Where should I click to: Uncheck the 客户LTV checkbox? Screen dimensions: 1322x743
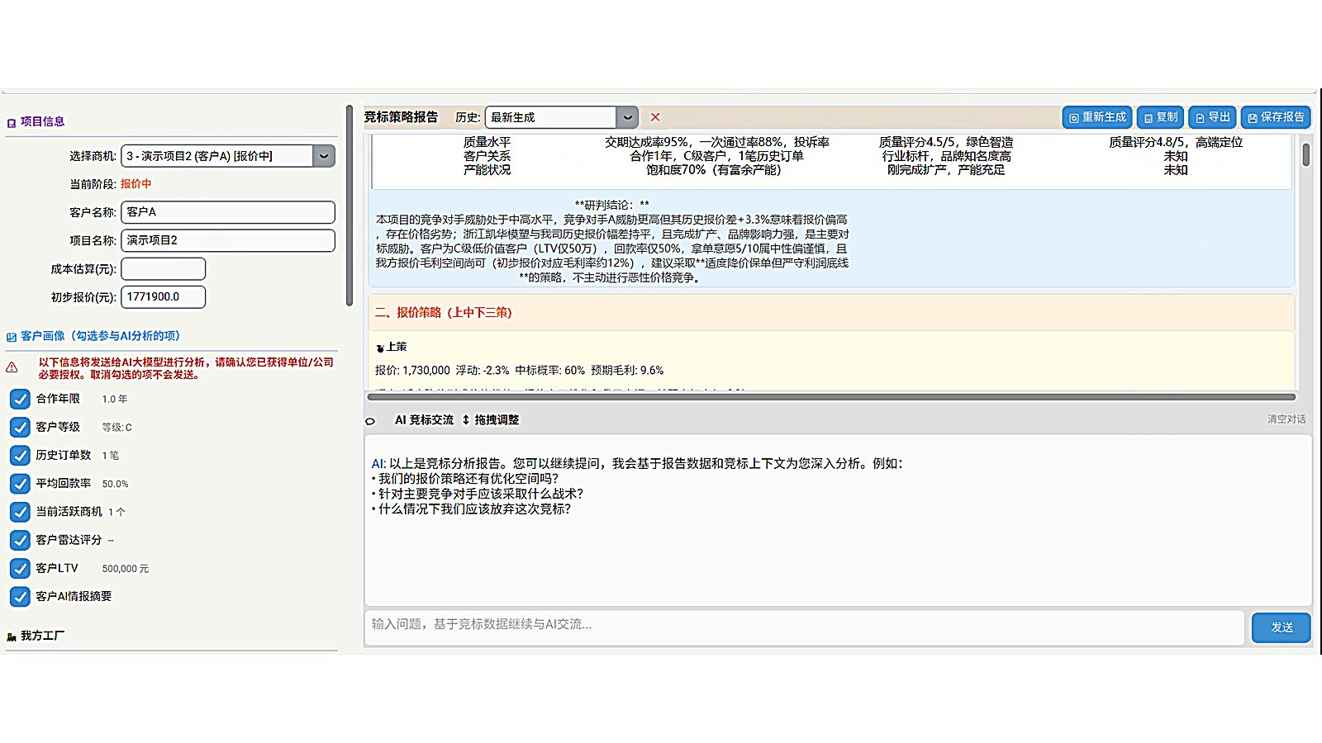click(x=20, y=568)
